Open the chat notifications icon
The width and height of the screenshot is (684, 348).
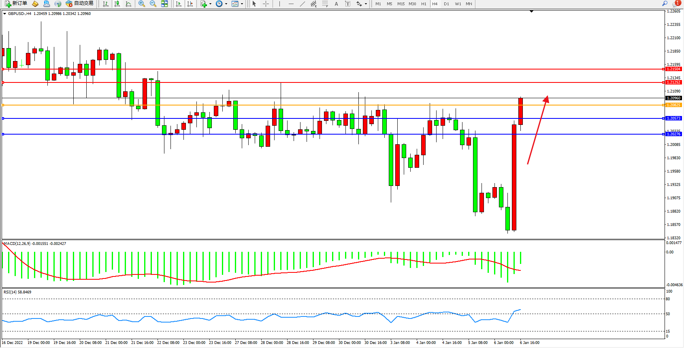point(676,4)
